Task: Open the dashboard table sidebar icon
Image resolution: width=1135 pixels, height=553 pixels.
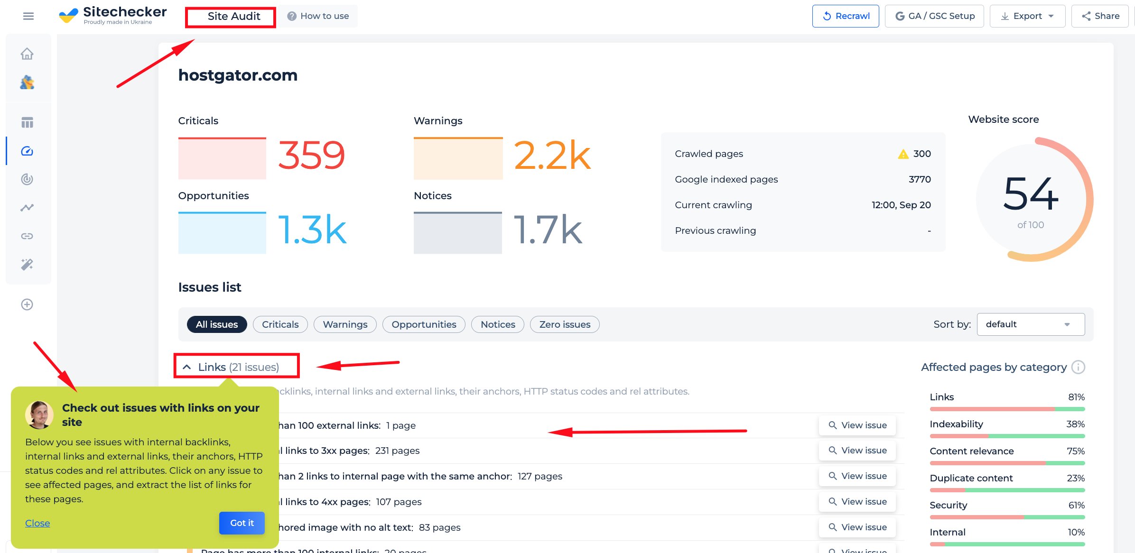Action: 27,122
